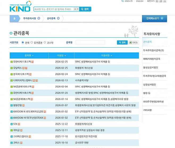Viewport: 175px width, 148px height.
Task: Click the header 검색 search button
Action: (85, 9)
